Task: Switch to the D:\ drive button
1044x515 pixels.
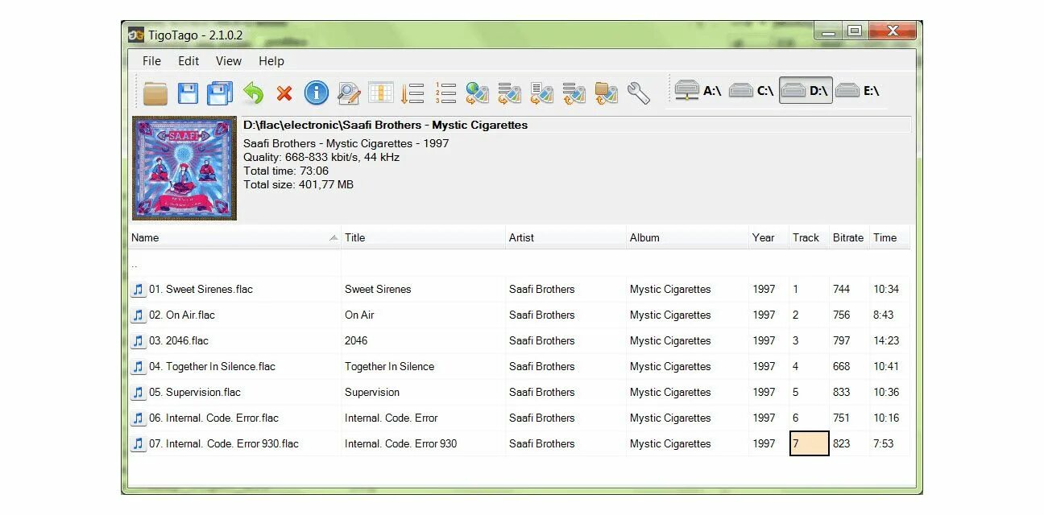Action: click(806, 91)
